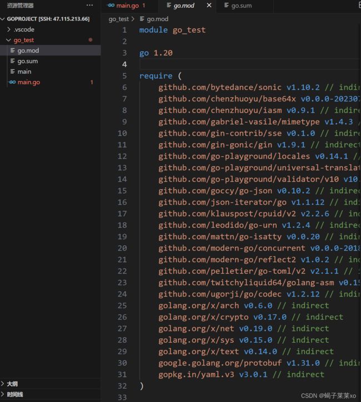
Task: Click go_test in the breadcrumb path
Action: coord(119,19)
